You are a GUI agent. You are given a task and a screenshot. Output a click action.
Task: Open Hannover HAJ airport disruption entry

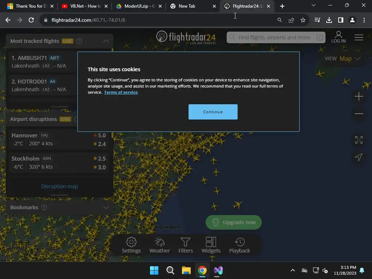click(x=58, y=139)
